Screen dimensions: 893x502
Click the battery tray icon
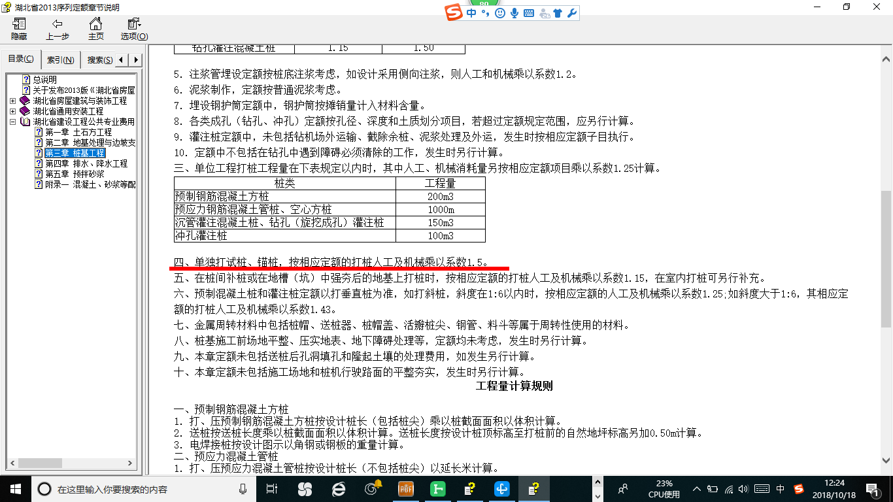click(x=714, y=488)
